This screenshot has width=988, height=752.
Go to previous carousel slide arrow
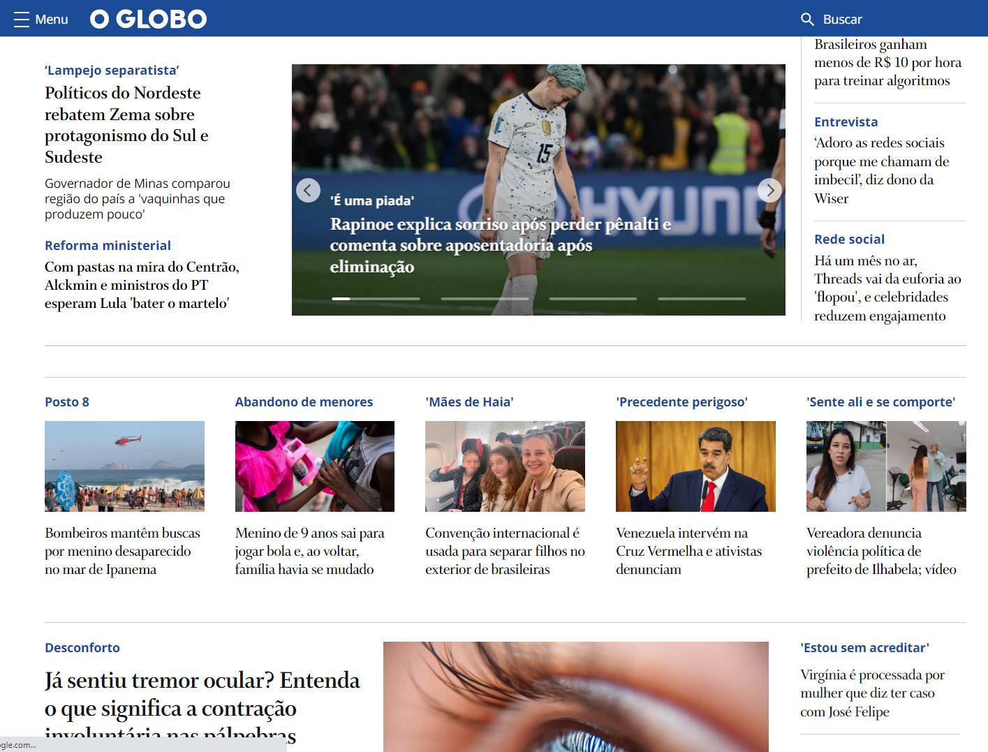pyautogui.click(x=308, y=190)
